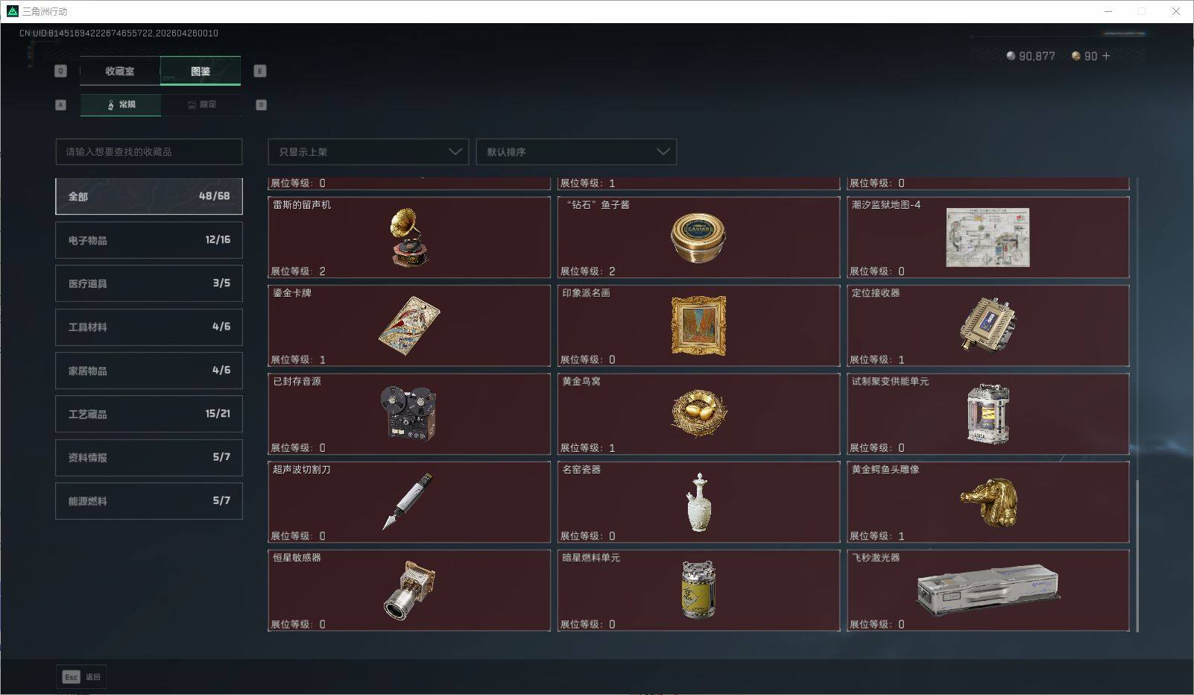1194x695 pixels.
Task: Switch to the 常规 regular filter
Action: tap(121, 104)
